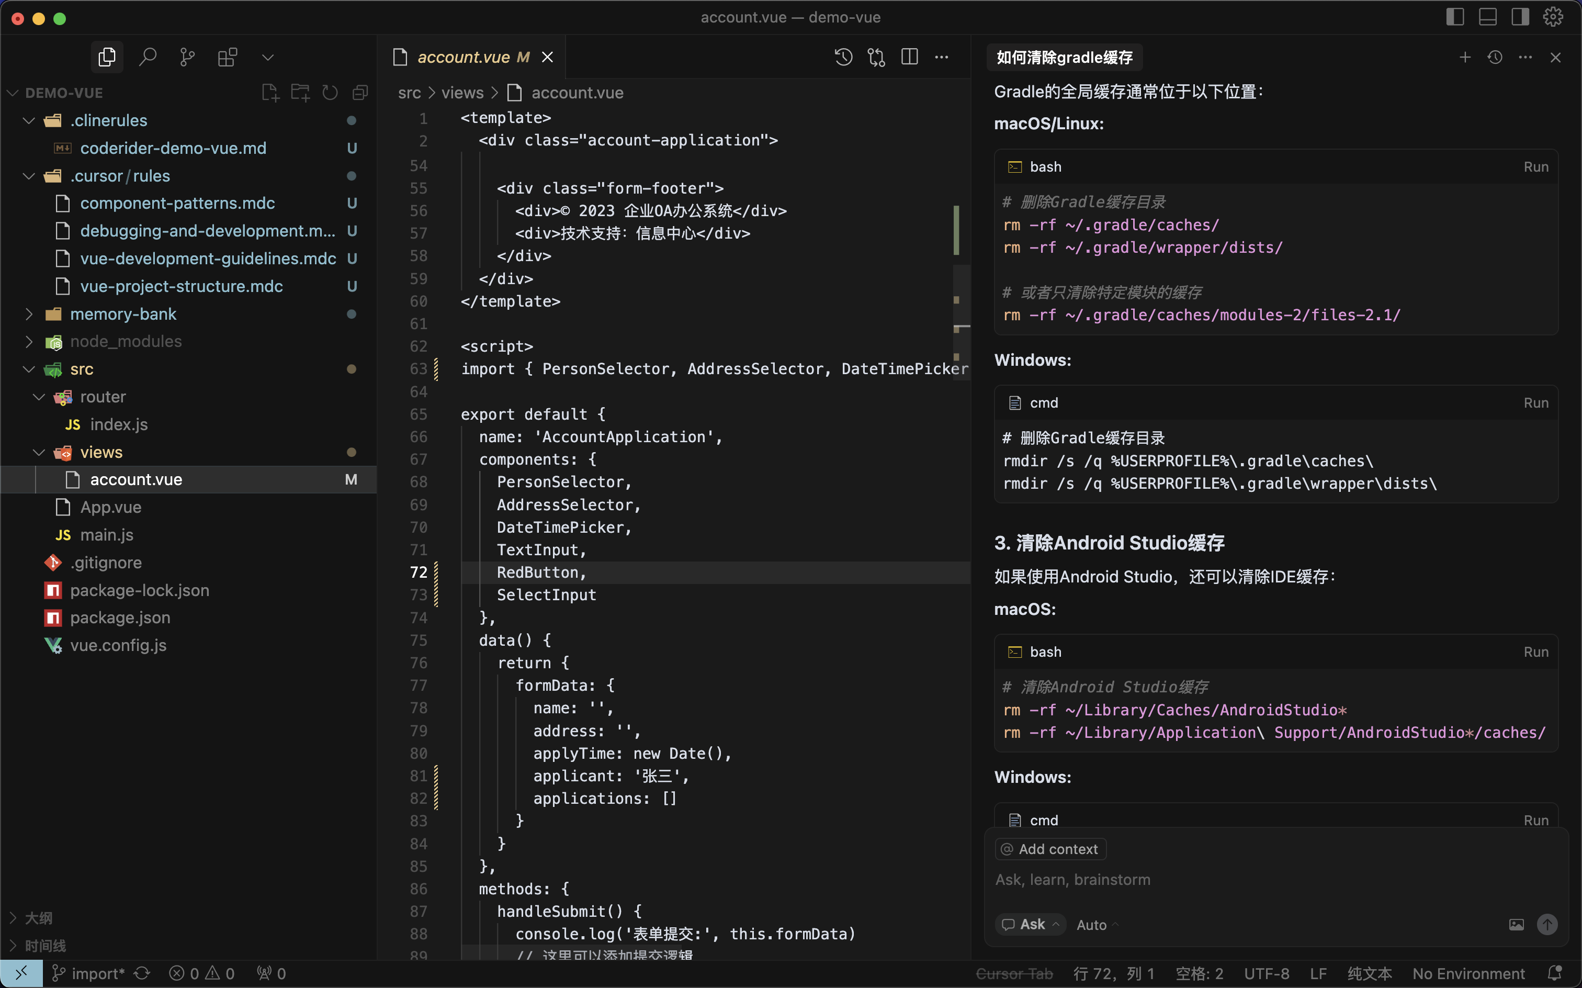Open the Source Control view icon
Image resolution: width=1582 pixels, height=988 pixels.
pyautogui.click(x=187, y=58)
